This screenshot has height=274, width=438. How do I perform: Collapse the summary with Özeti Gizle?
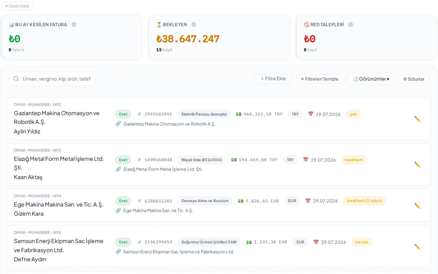(x=17, y=6)
